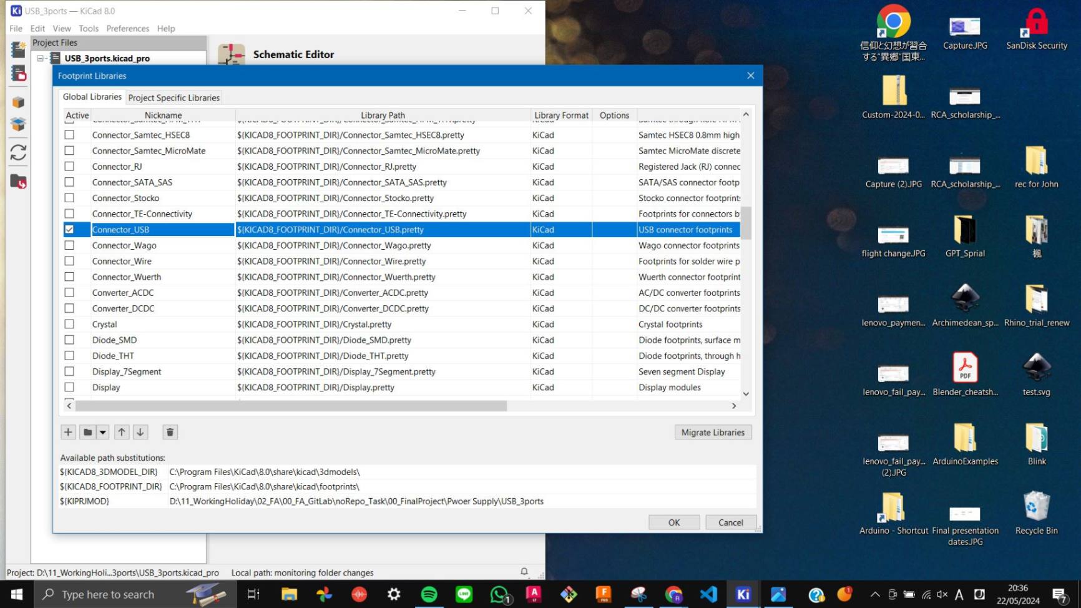Select the Connector_Wuerth nickname cell
Viewport: 1081px width, 608px height.
[x=163, y=277]
